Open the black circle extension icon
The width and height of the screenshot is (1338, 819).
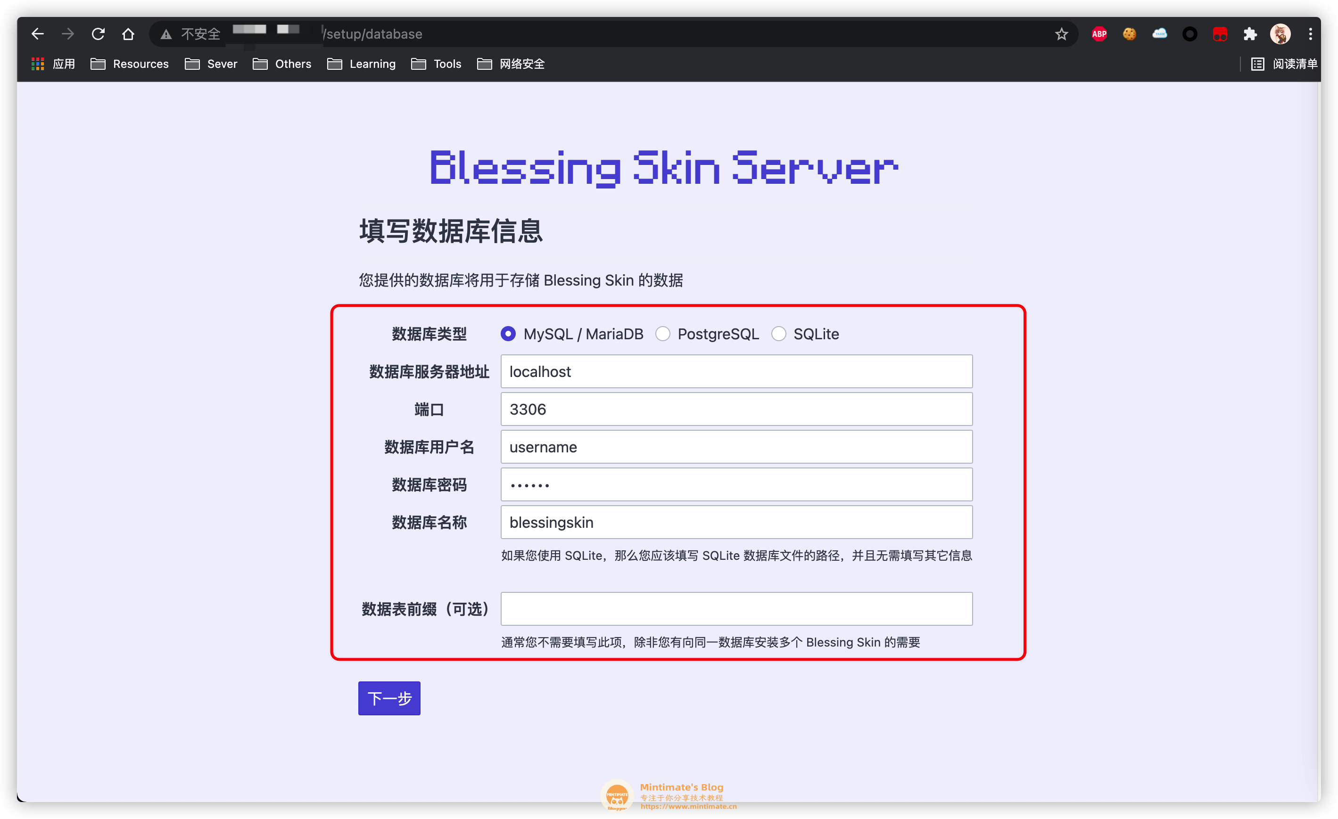(x=1190, y=34)
